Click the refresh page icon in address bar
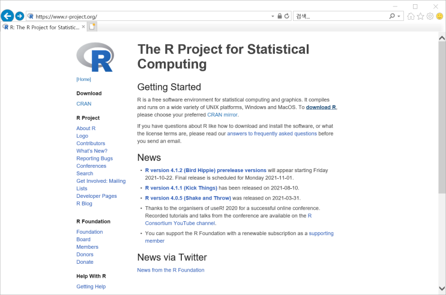The height and width of the screenshot is (295, 446). 287,16
